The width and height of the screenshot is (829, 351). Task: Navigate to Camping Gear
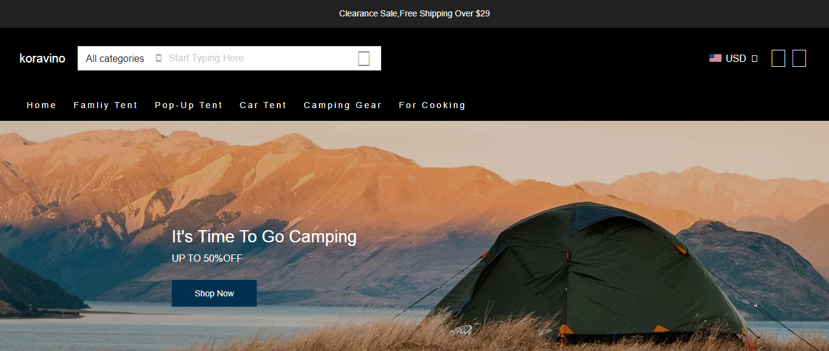[343, 105]
